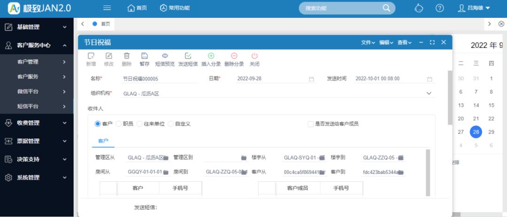Click the search magnifier icon
This screenshot has height=217, width=507.
coord(386,8)
